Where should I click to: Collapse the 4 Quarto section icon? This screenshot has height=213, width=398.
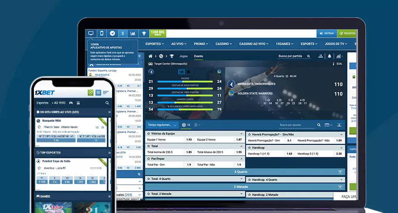tap(340, 172)
